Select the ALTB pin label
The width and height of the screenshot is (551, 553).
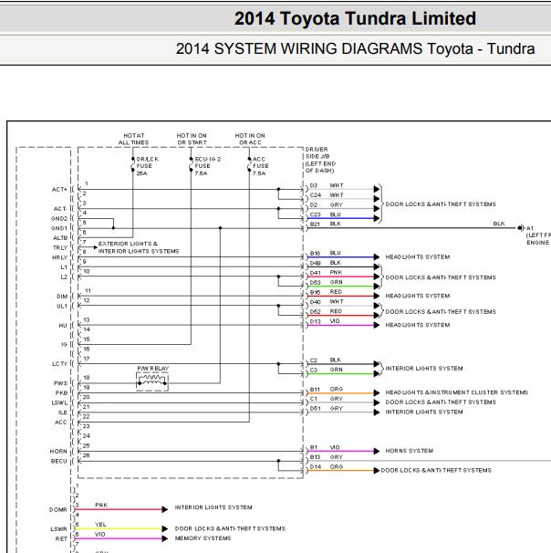[60, 238]
